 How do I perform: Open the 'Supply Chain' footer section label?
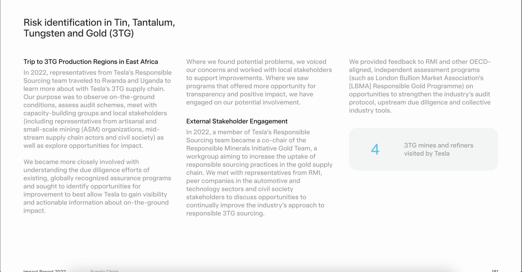coord(104,271)
